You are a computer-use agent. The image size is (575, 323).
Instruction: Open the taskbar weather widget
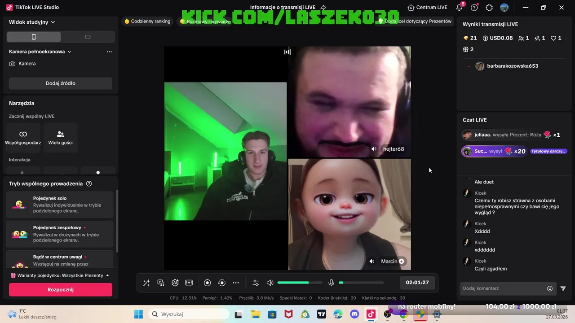pos(31,314)
